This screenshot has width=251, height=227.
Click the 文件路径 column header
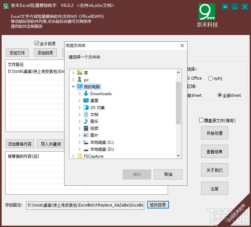click(16, 64)
